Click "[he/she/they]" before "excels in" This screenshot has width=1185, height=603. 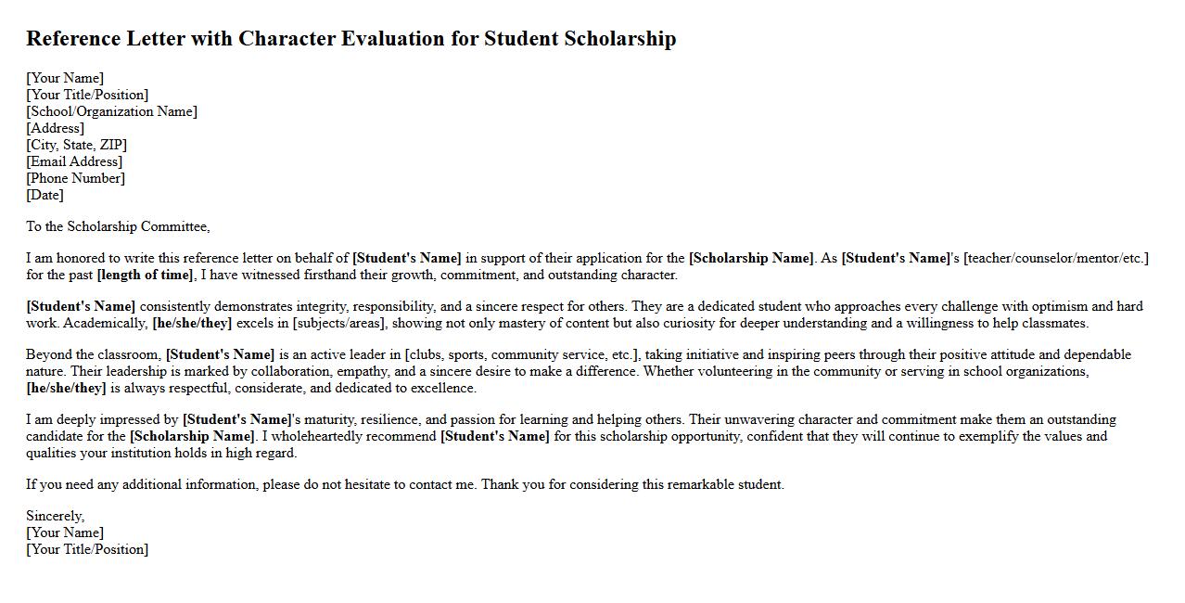(192, 323)
